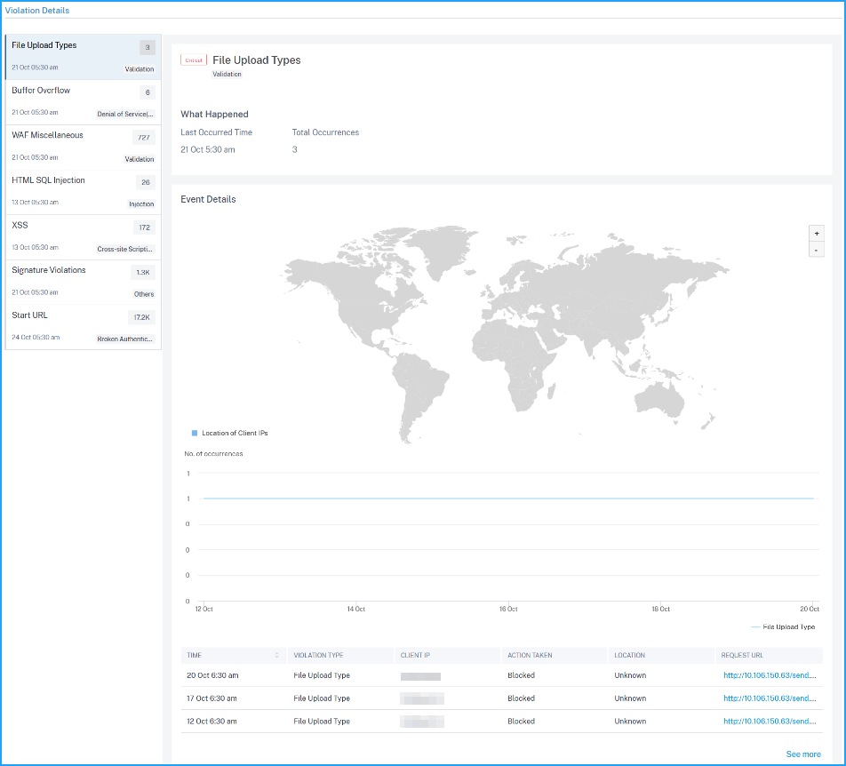Click the Critical severity badge
Image resolution: width=846 pixels, height=766 pixels.
[194, 60]
